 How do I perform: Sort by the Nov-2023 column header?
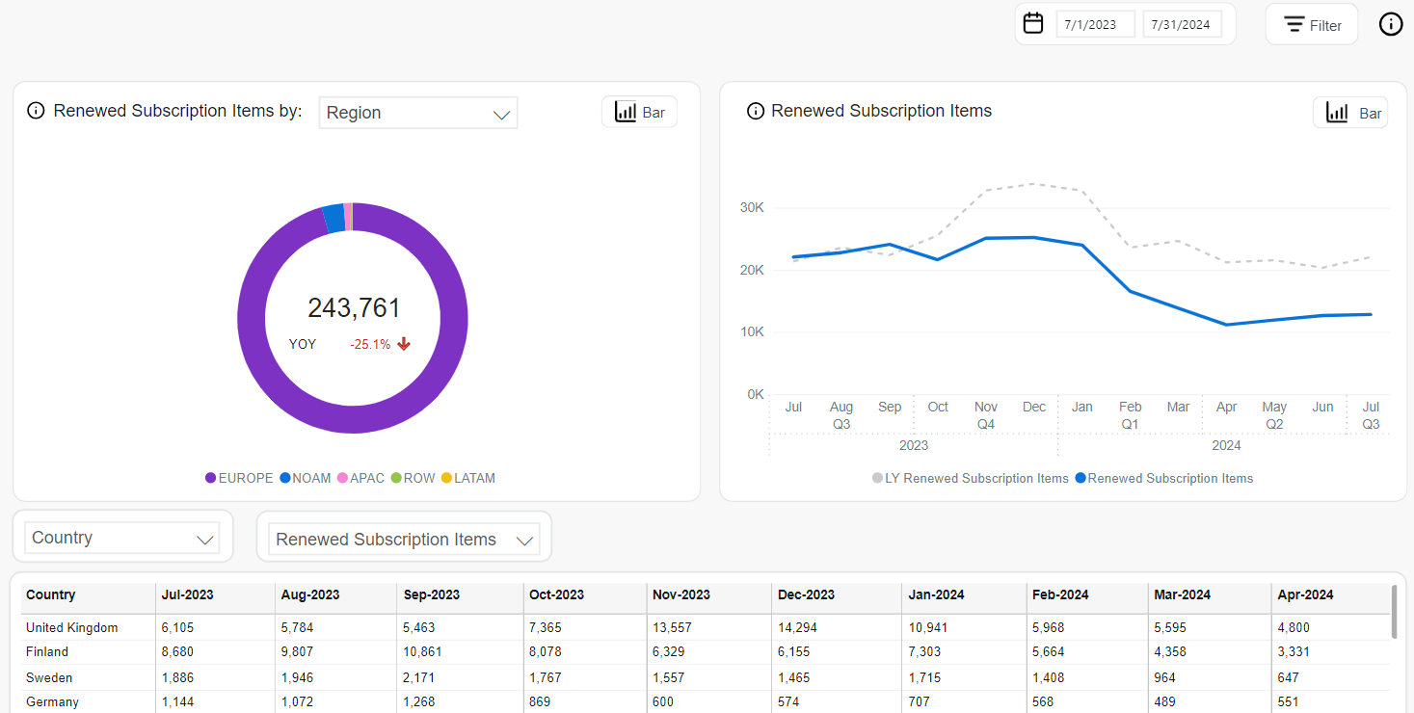[708, 595]
